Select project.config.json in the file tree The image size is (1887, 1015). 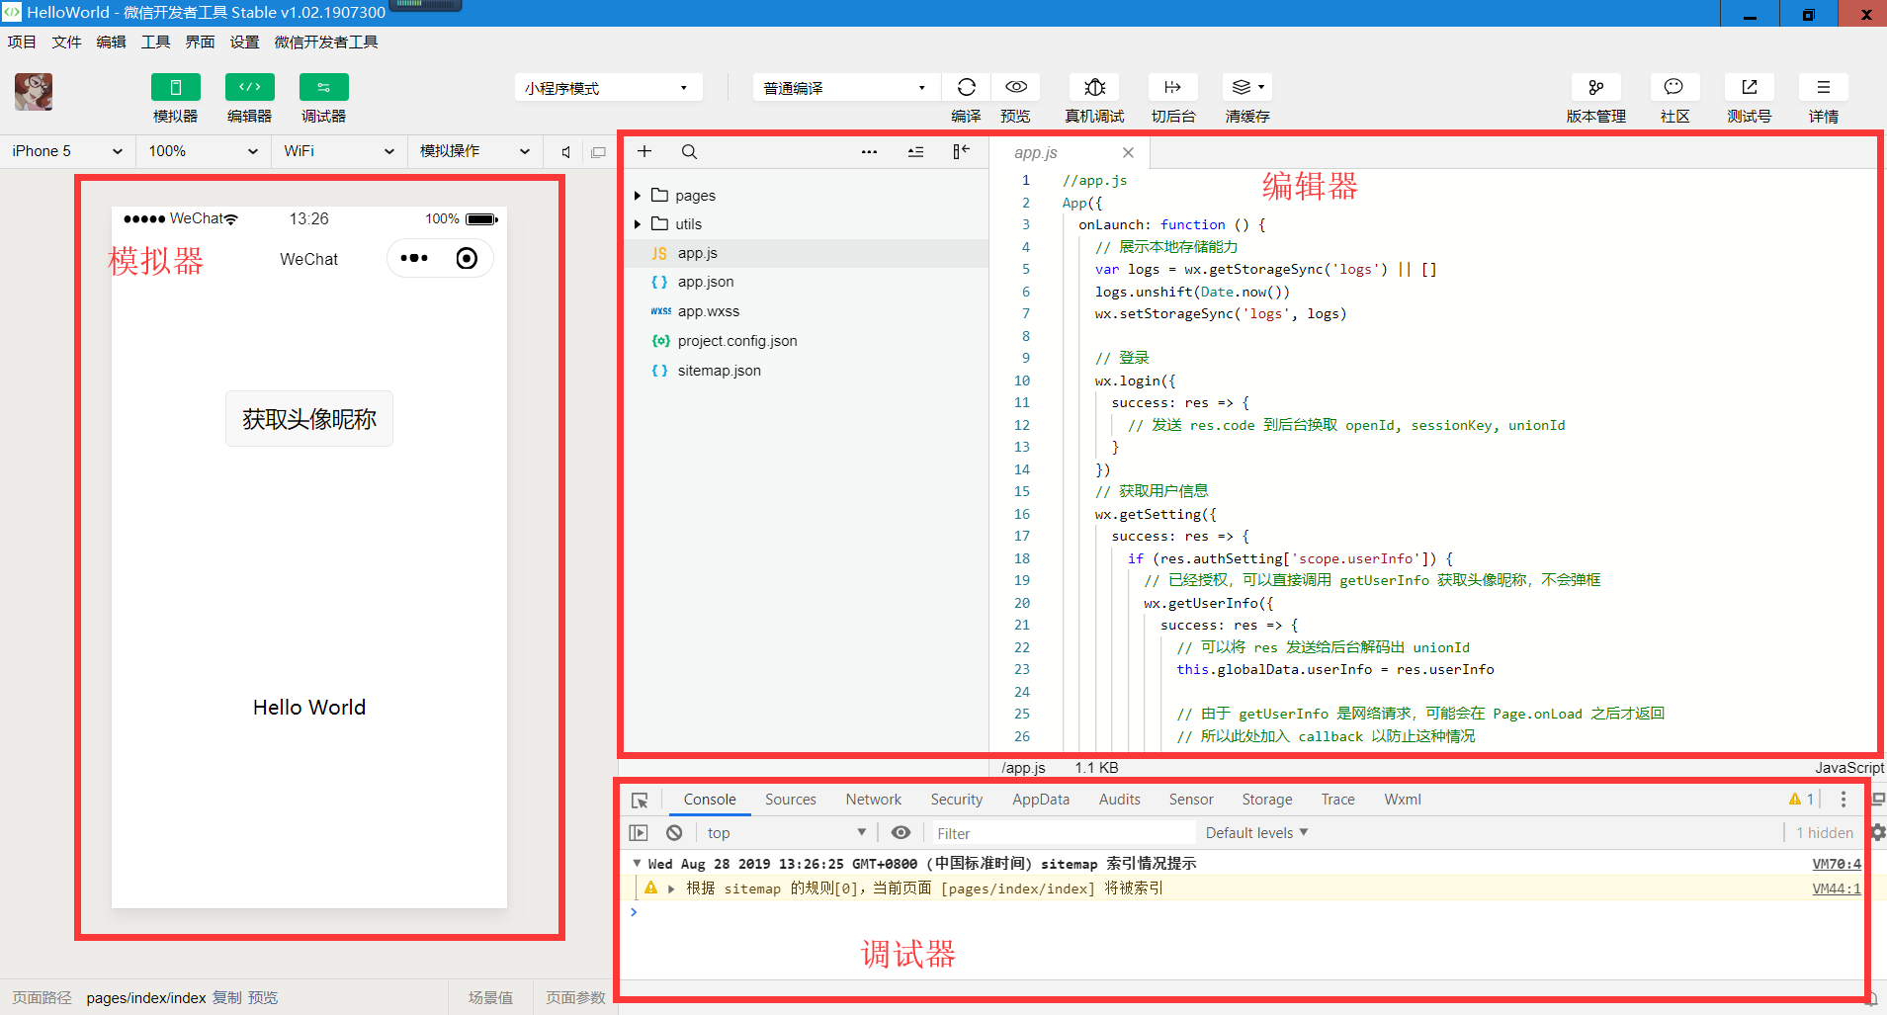click(x=806, y=341)
